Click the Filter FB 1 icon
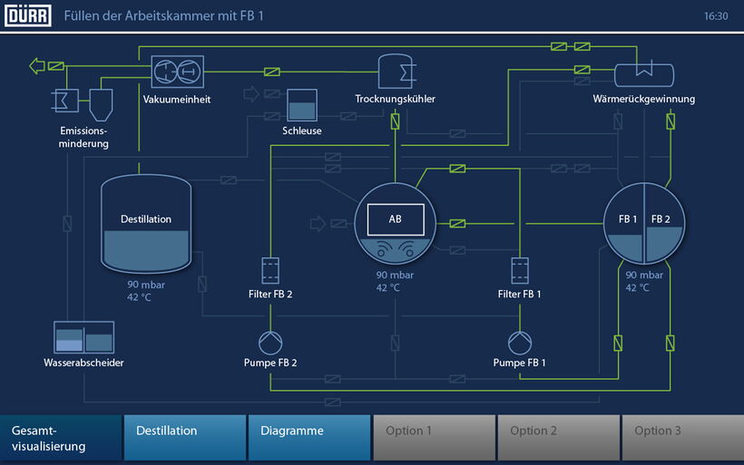The height and width of the screenshot is (465, 744). point(520,271)
